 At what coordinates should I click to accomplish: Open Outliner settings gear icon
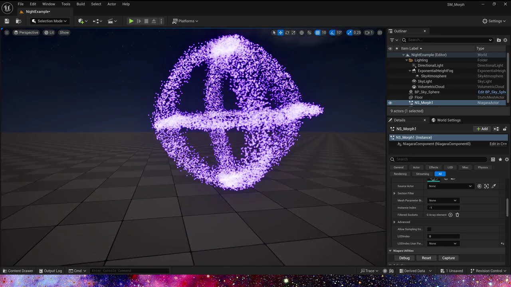tap(505, 40)
